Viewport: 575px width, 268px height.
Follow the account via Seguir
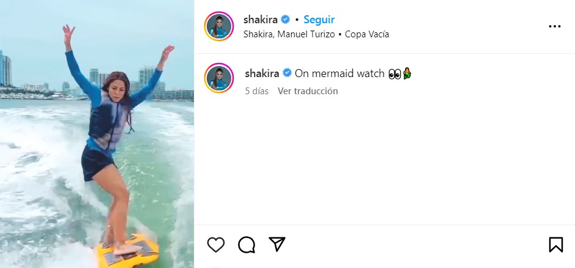pyautogui.click(x=319, y=20)
